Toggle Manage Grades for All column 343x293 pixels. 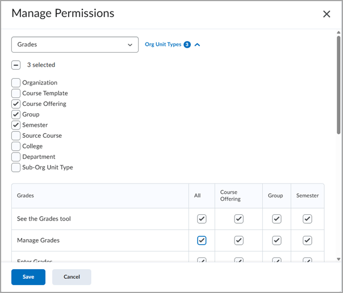202,240
